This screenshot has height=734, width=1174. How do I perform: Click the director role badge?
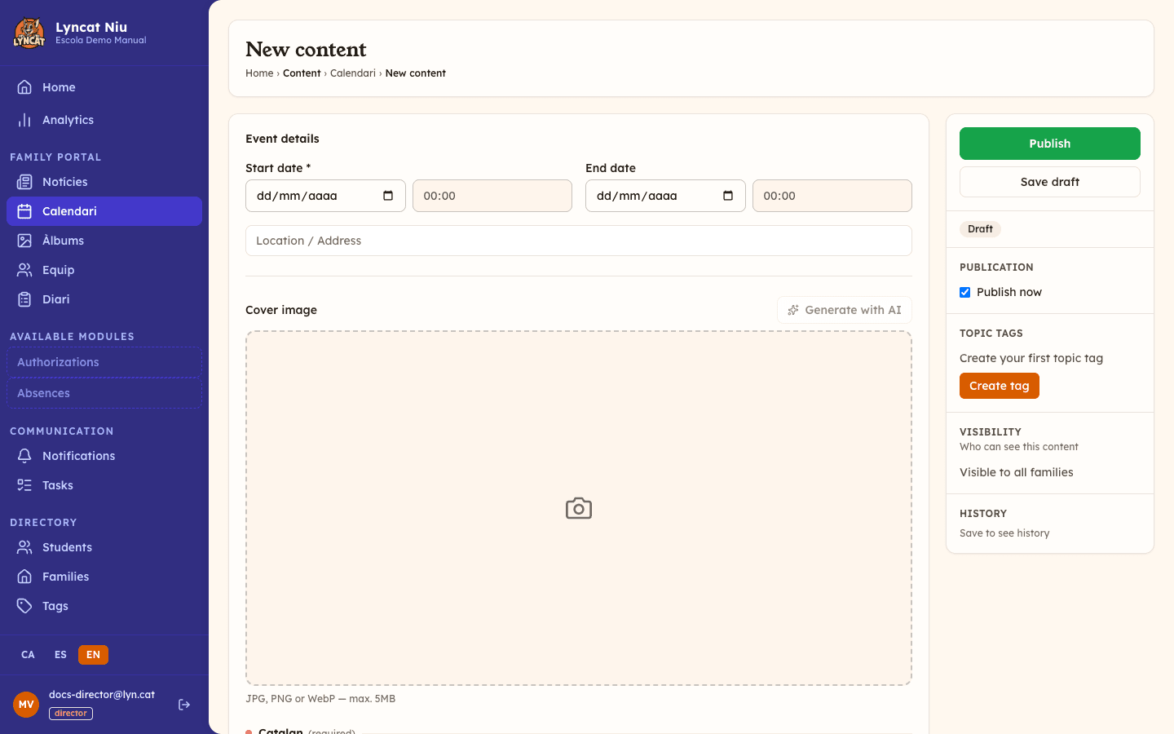coord(71,714)
